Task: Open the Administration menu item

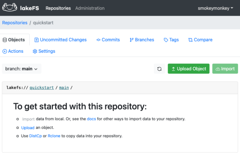Action: tap(90, 8)
